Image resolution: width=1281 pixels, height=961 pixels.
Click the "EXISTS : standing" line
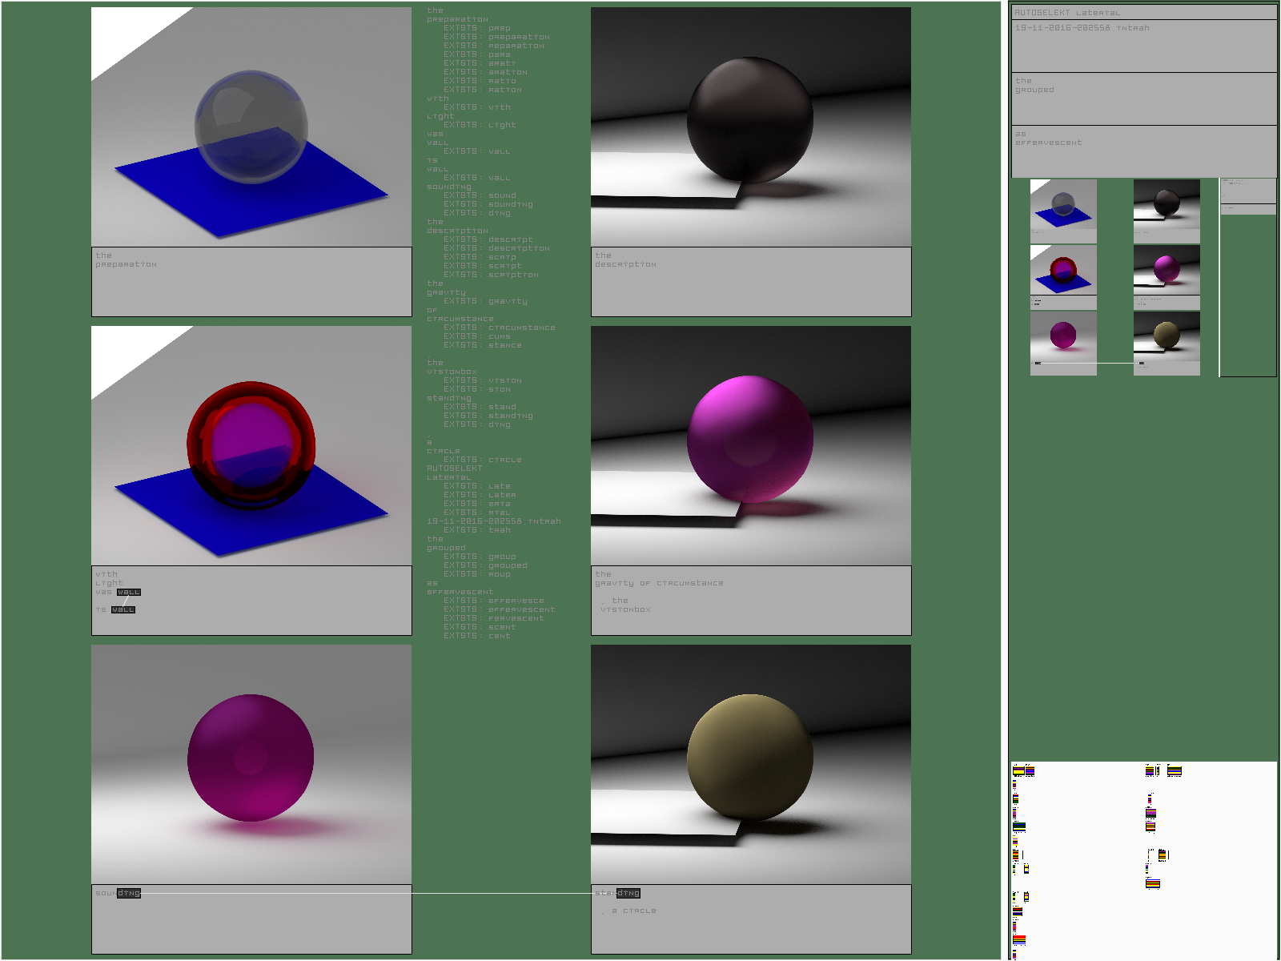pos(488,416)
